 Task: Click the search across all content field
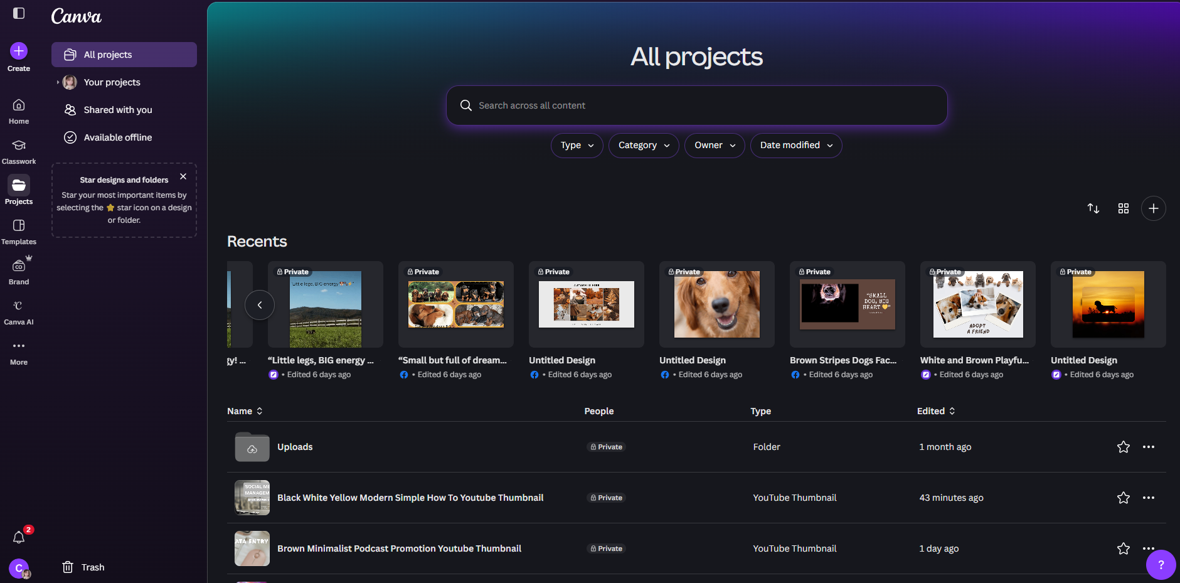[697, 105]
